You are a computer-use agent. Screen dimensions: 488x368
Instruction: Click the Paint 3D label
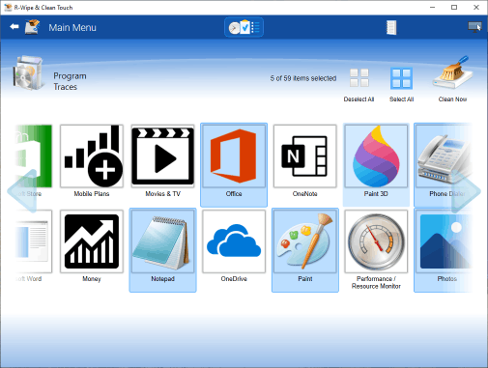coord(376,194)
